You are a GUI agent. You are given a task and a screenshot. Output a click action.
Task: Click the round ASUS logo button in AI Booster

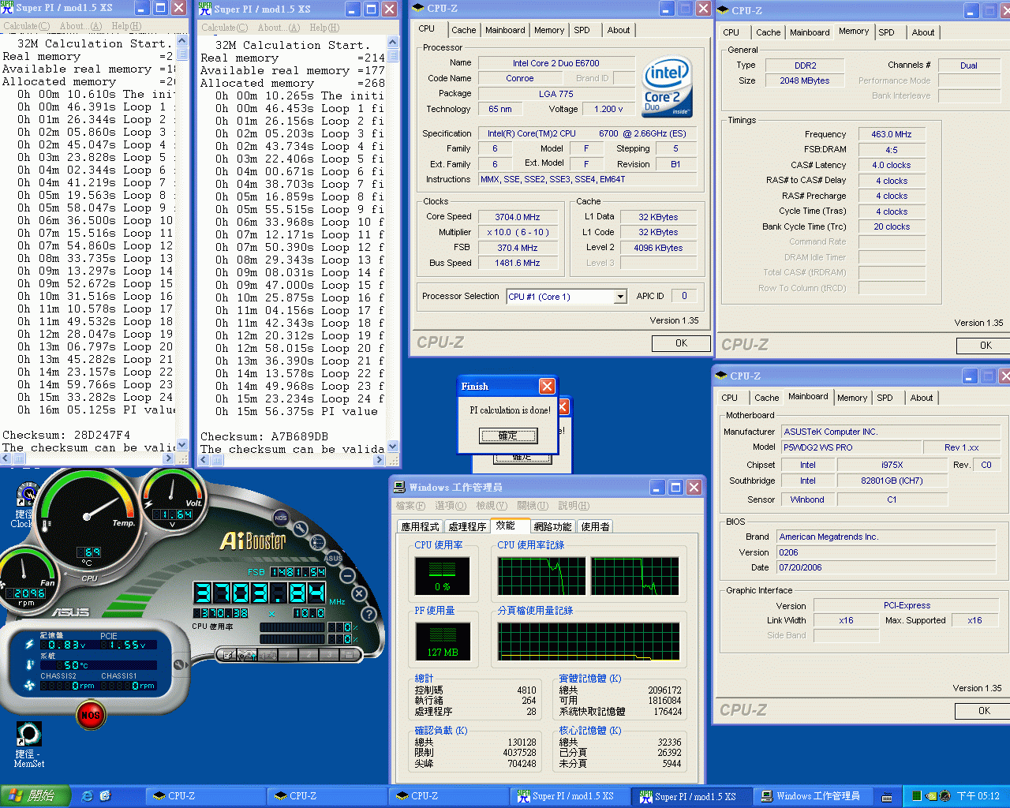(x=334, y=558)
